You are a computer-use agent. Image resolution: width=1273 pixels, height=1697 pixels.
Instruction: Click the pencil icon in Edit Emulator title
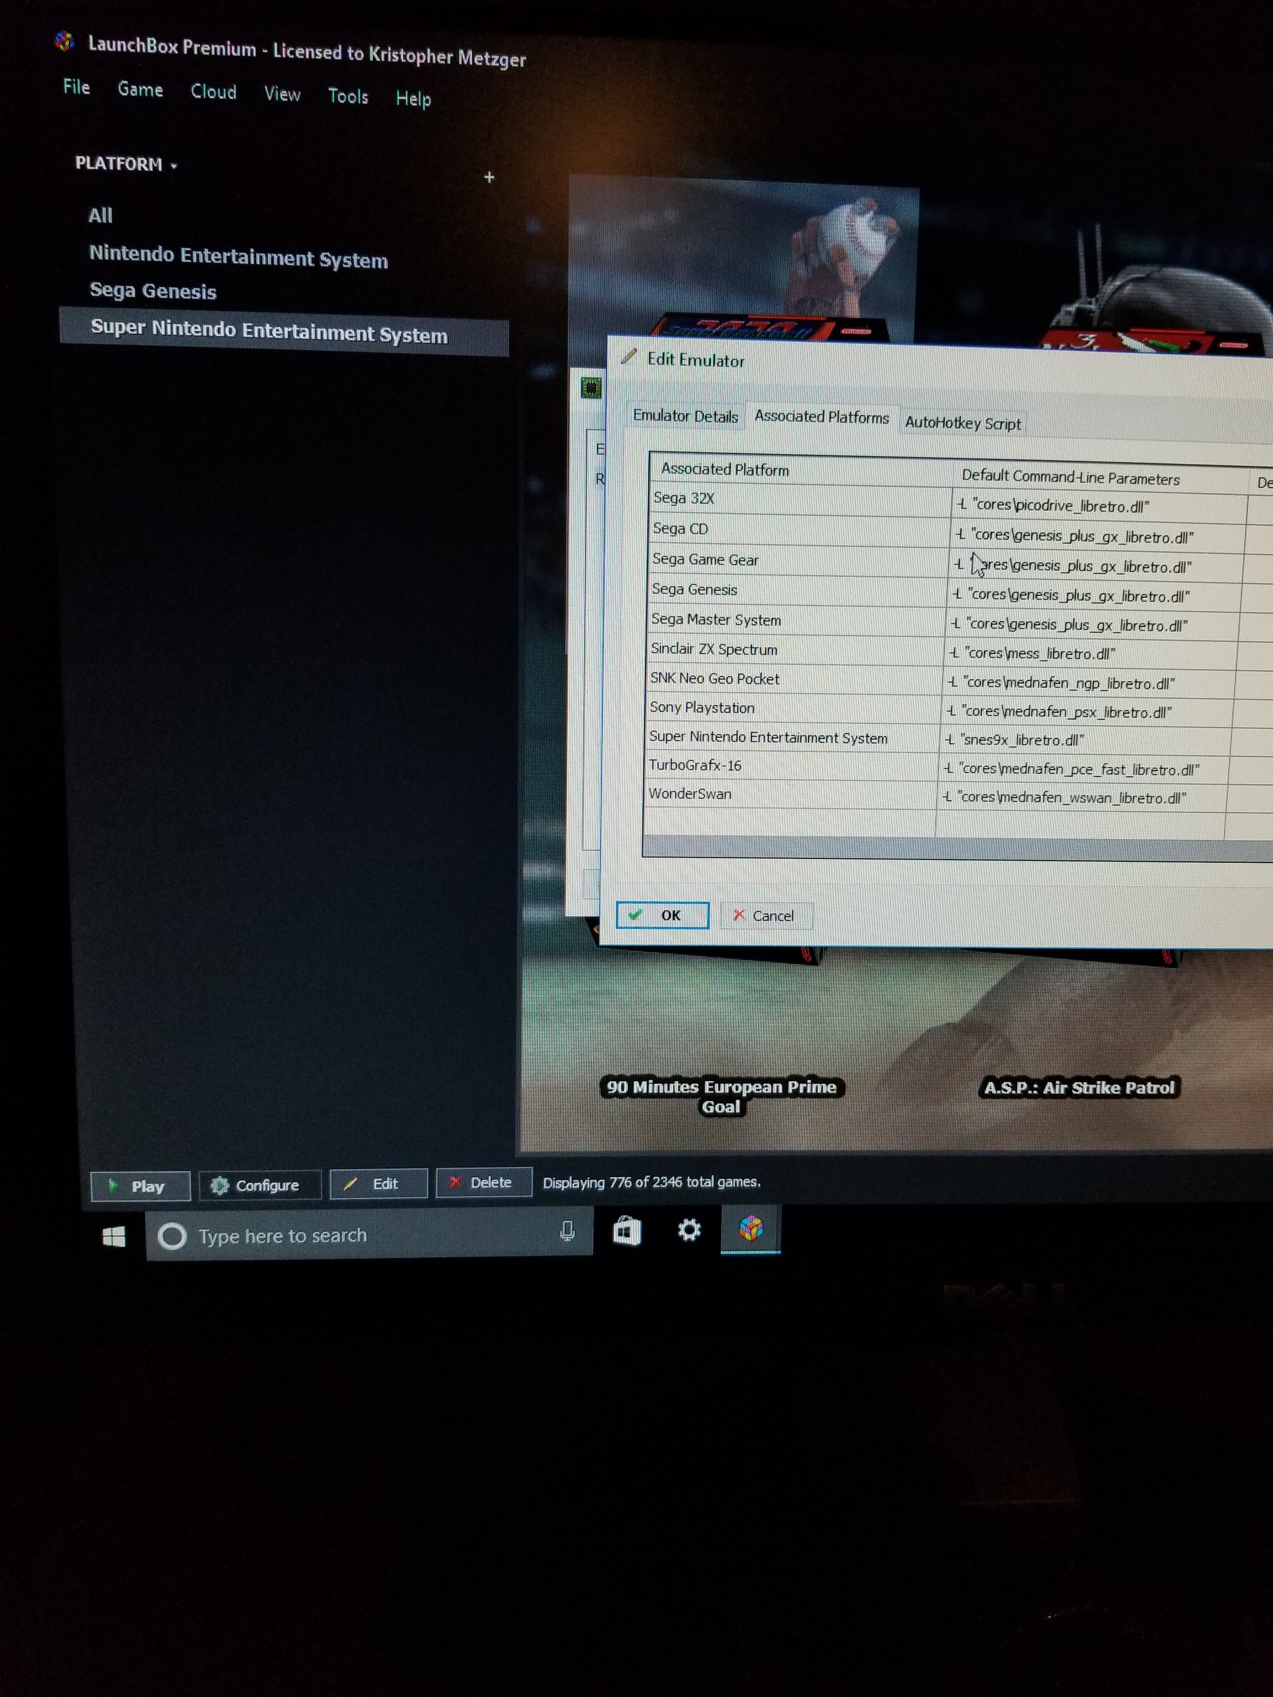629,356
